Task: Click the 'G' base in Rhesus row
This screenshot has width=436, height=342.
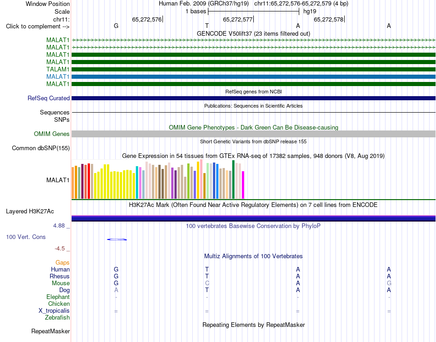Action: pyautogui.click(x=116, y=276)
